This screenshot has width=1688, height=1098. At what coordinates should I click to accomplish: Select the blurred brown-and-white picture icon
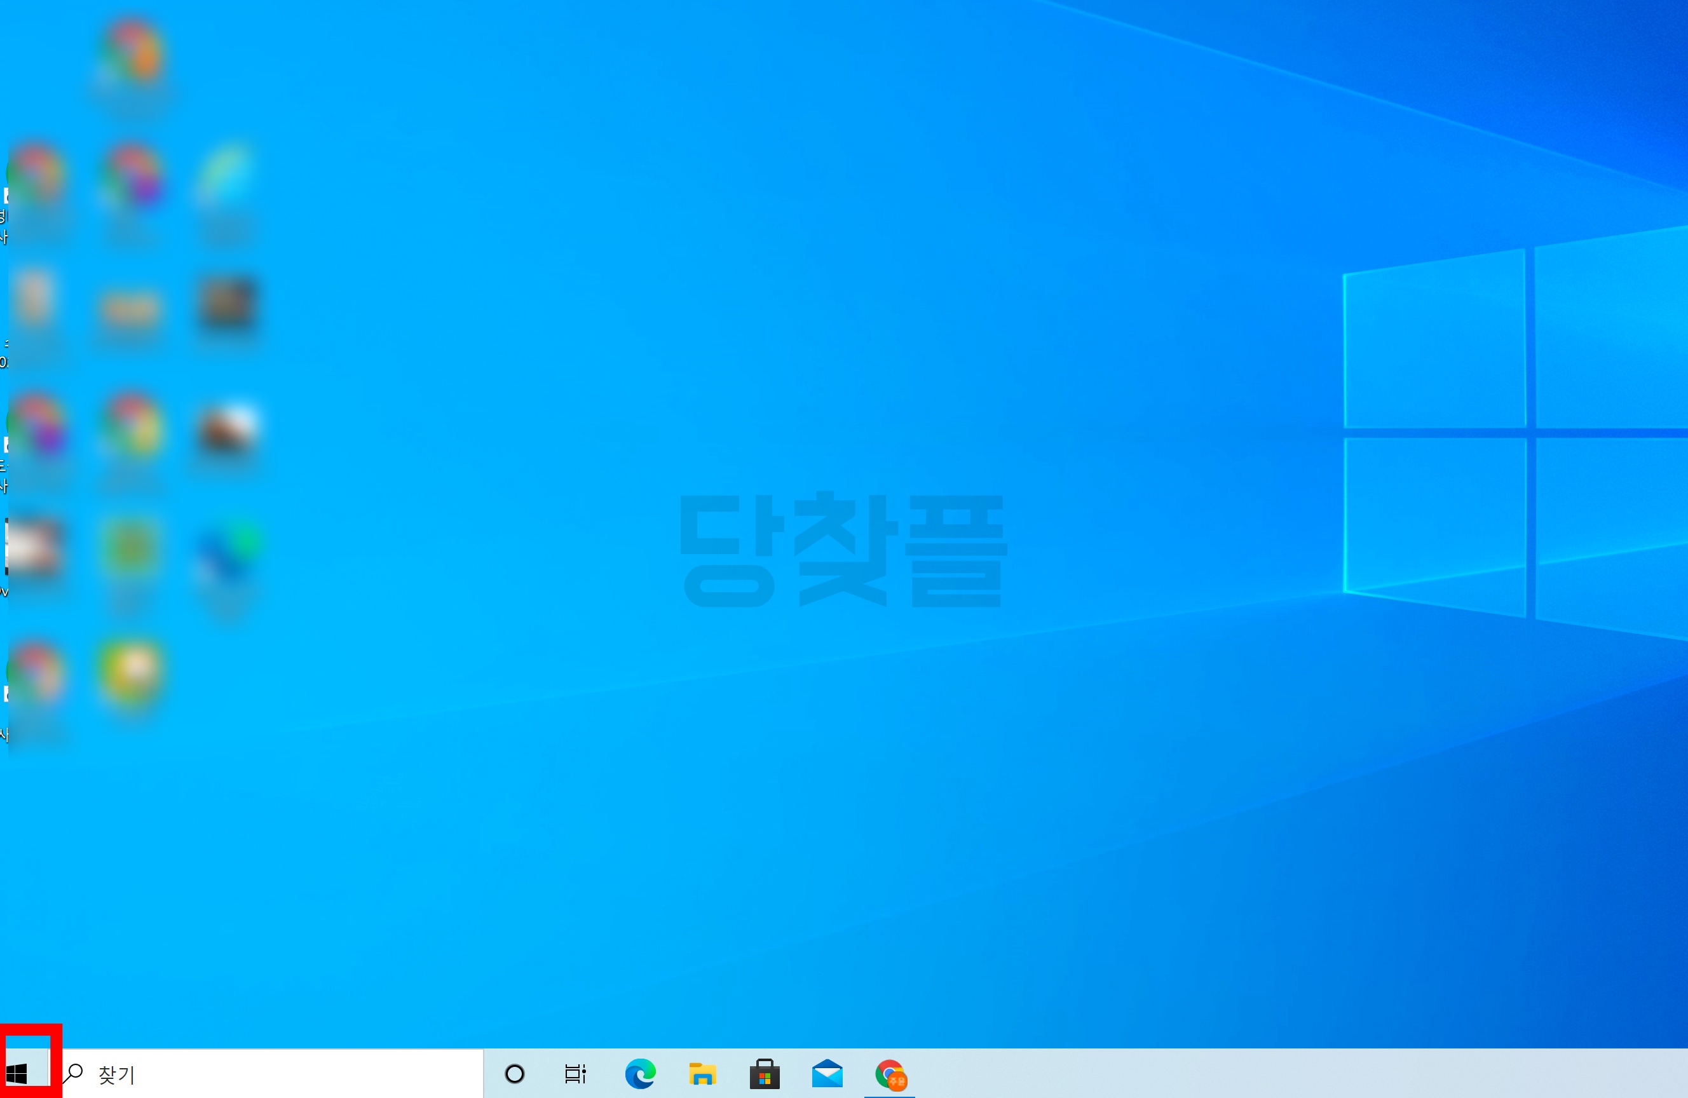227,427
